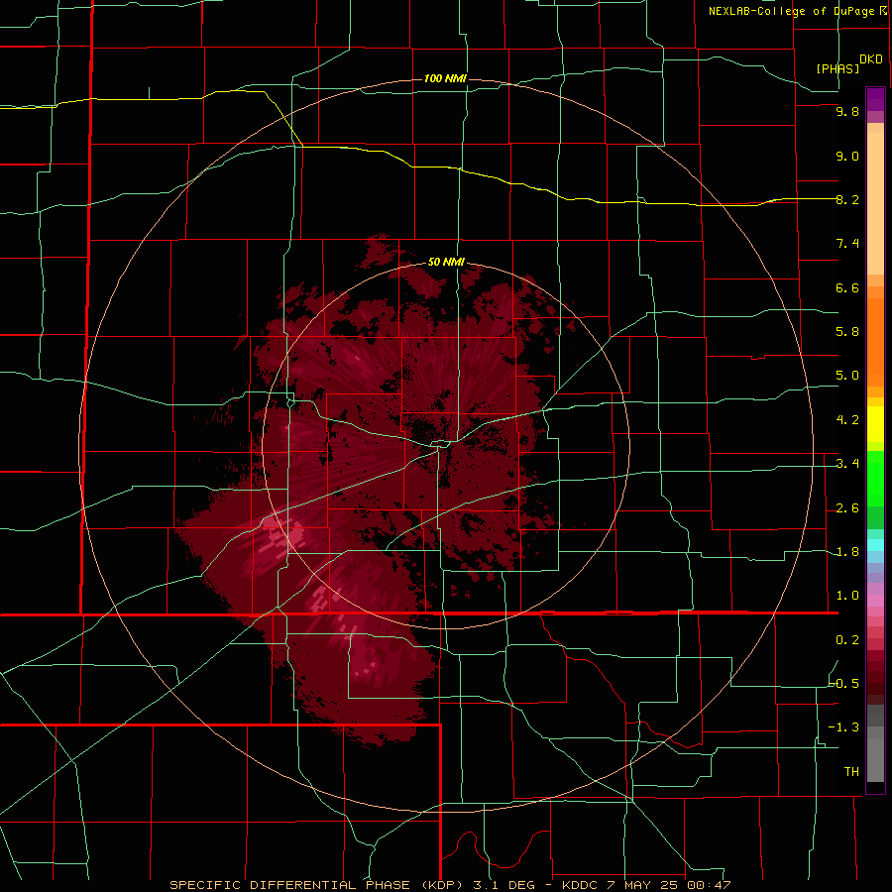
Task: Pick the pink band in color bar
Action: (875, 601)
